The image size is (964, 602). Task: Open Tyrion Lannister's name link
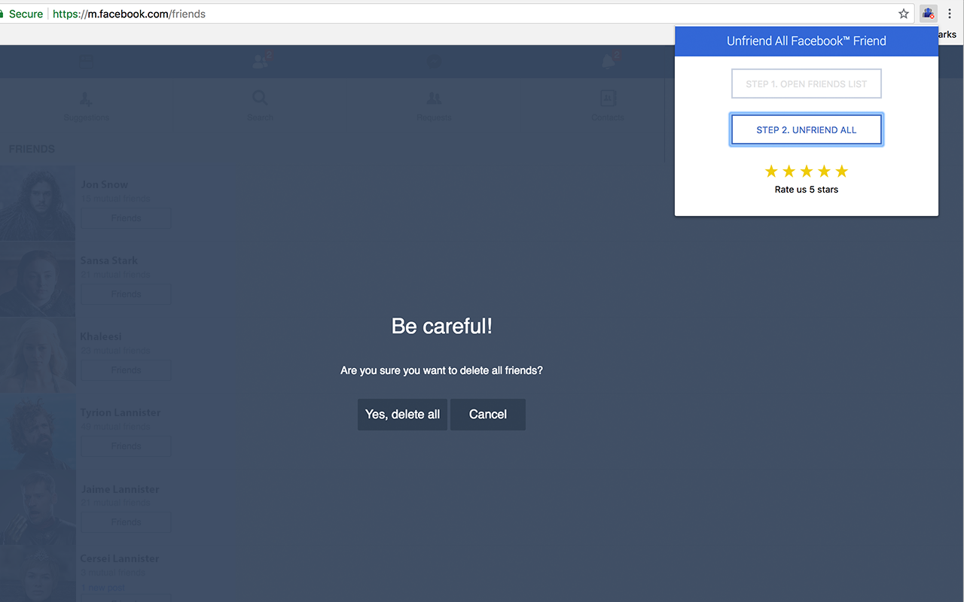120,412
